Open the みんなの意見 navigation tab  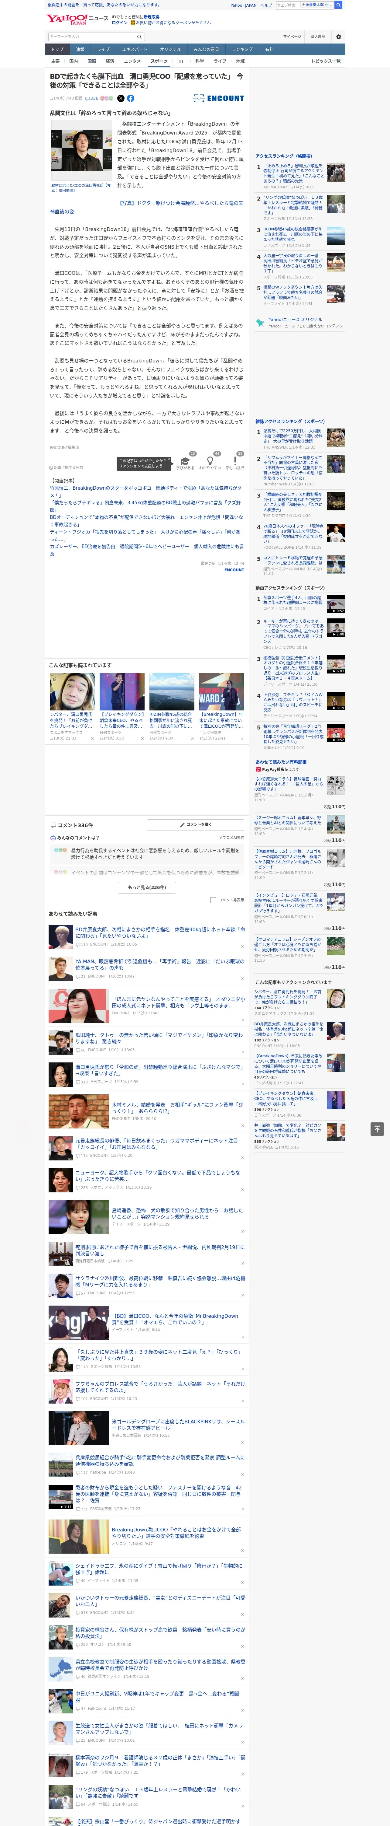(206, 50)
